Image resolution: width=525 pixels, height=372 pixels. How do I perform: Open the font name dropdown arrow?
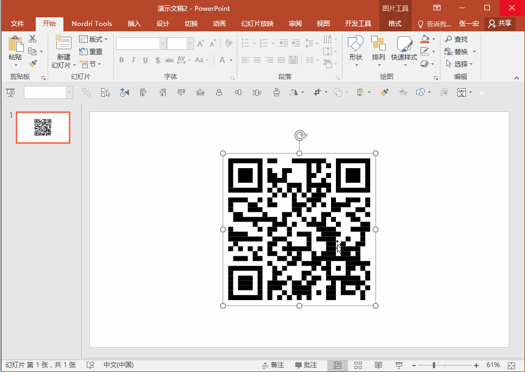click(163, 43)
